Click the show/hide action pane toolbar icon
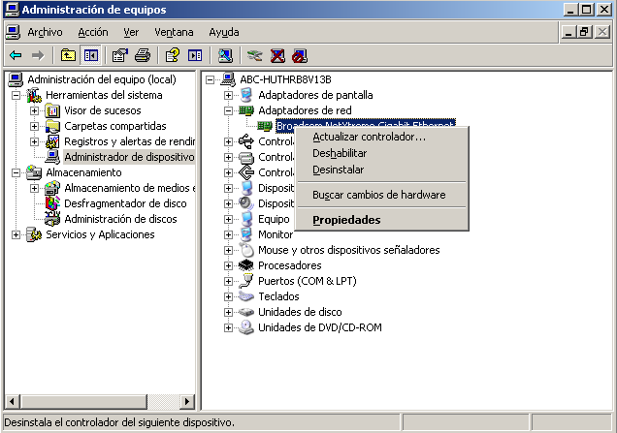This screenshot has height=433, width=617. point(195,55)
